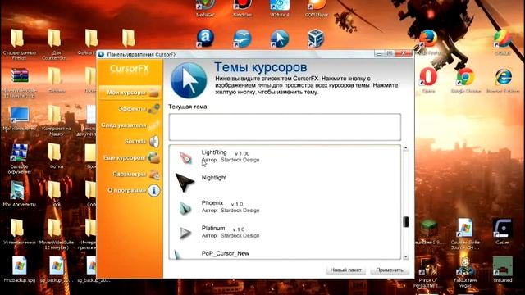Open the Мои курсоры section in sidebar
Image resolution: width=525 pixels, height=295 pixels.
[130, 93]
